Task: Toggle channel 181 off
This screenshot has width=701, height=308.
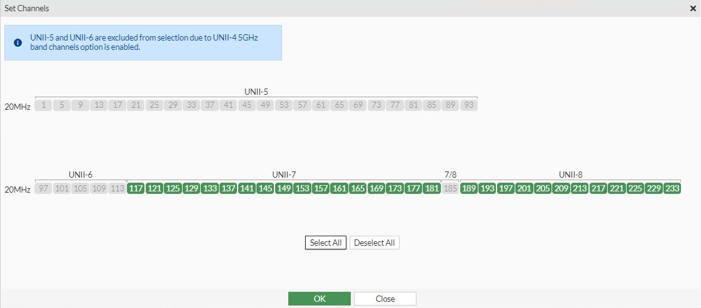Action: 431,188
